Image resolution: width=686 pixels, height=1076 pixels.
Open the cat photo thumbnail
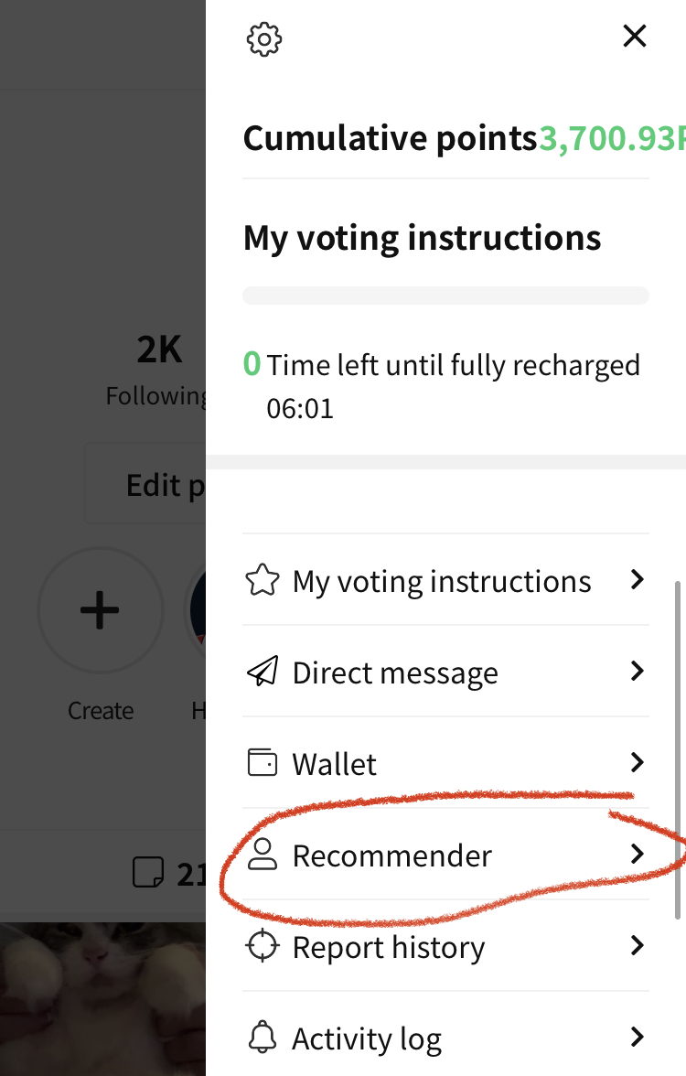102,999
